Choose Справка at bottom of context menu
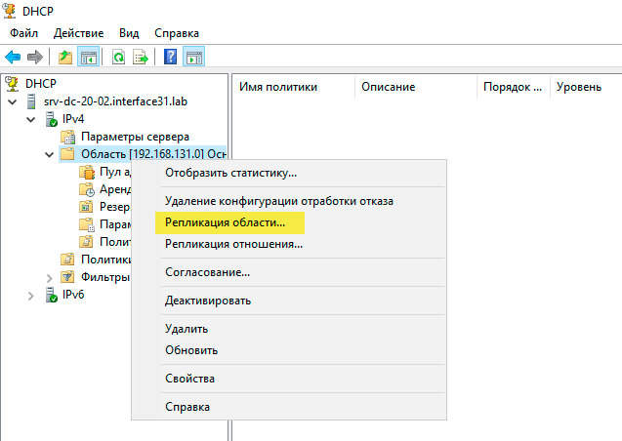This screenshot has width=622, height=441. pos(289,407)
